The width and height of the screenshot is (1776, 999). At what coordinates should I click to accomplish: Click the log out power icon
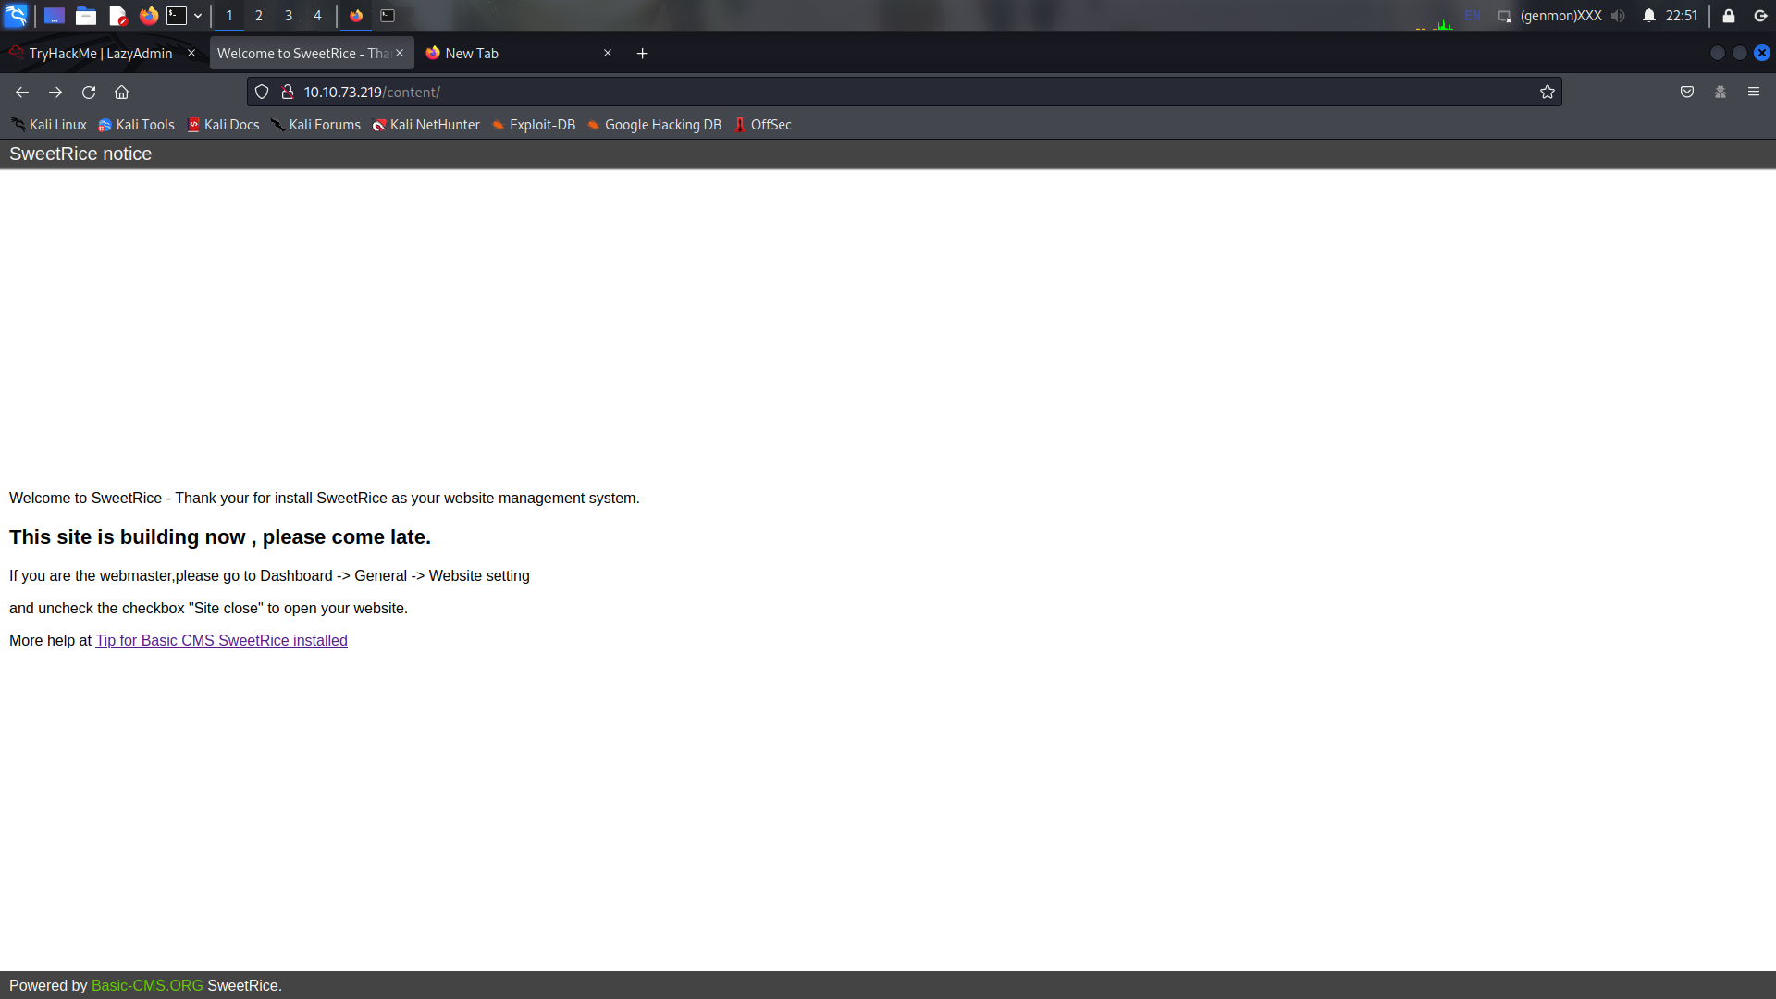coord(1760,16)
